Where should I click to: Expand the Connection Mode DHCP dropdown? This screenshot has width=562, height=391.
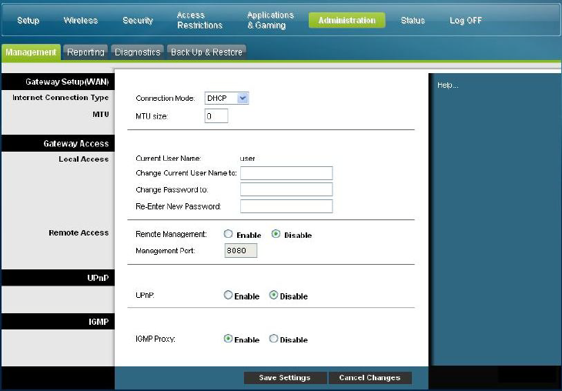tap(226, 99)
